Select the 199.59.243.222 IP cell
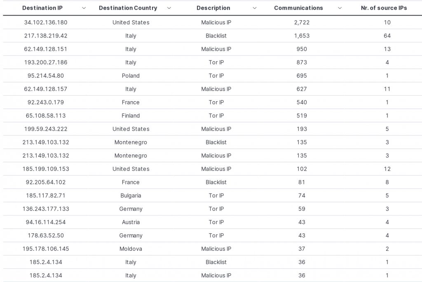 46,129
